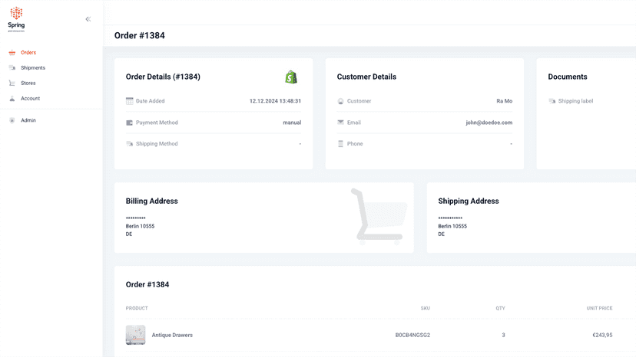Collapse the sidebar with double chevron
636x357 pixels.
[88, 19]
